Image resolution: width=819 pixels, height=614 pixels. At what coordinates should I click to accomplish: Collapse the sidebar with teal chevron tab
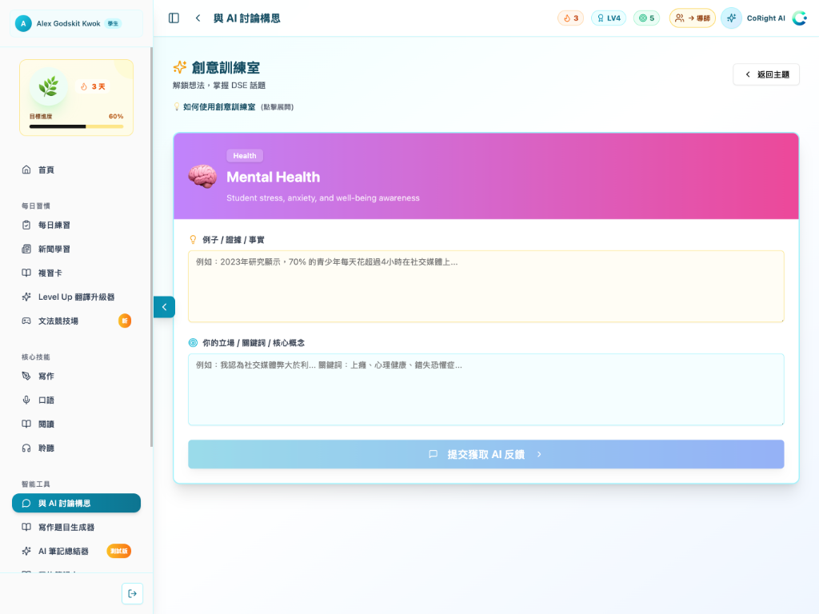164,307
